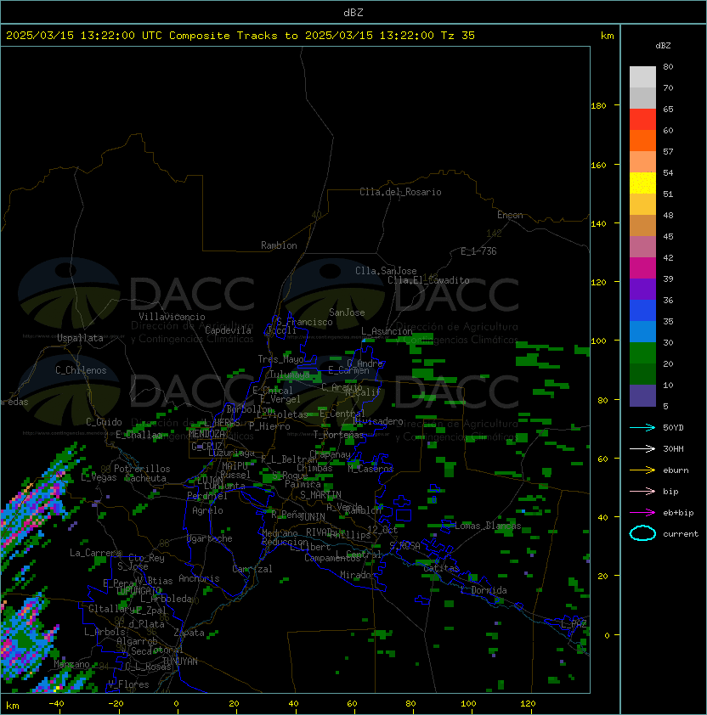Click the pink bip arrow symbol
This screenshot has width=707, height=715.
click(642, 492)
